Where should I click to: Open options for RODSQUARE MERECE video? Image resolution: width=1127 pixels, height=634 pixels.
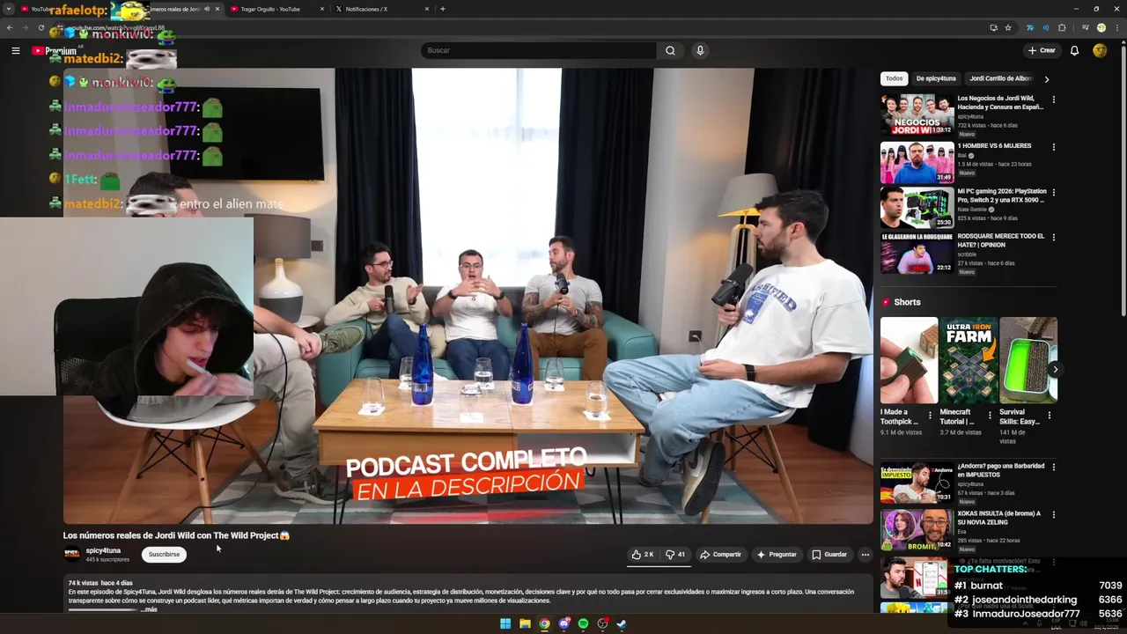[1053, 238]
